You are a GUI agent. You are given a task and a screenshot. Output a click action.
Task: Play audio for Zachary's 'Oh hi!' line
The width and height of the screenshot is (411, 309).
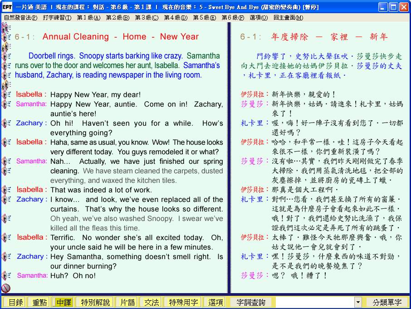(6, 123)
